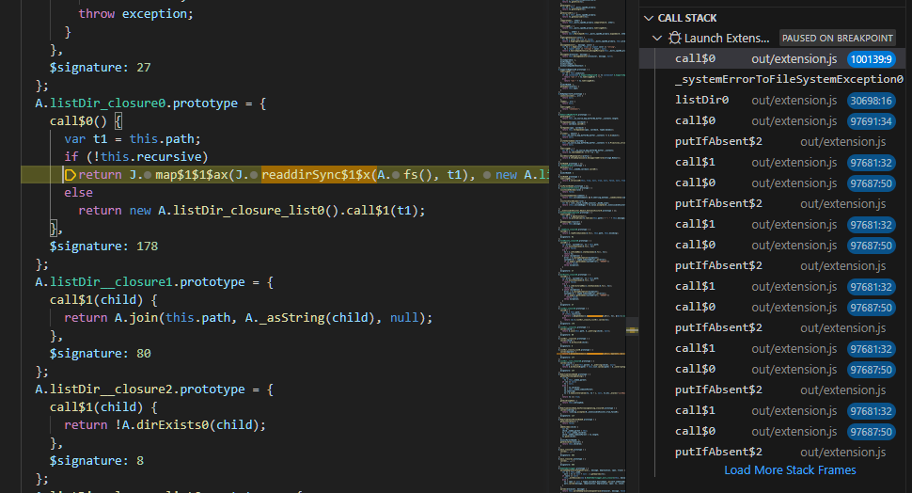Screen dimensions: 912x493
Task: Click A.join return statement
Action: point(248,318)
